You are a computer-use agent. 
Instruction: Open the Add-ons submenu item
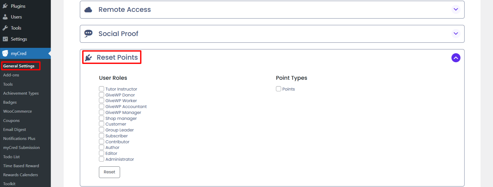coord(11,75)
